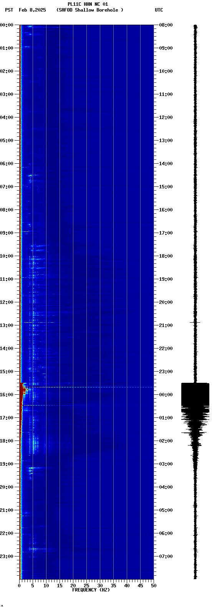Click the small waveform spike near 13:00 PST
212x610 pixels.
[195, 322]
